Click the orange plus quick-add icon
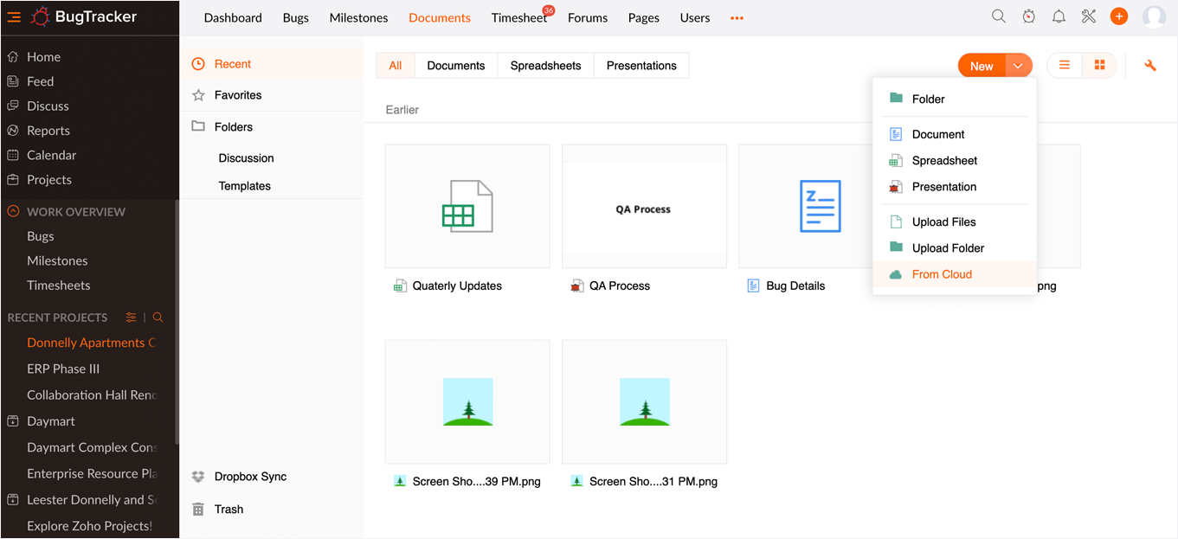The image size is (1178, 539). click(x=1119, y=16)
